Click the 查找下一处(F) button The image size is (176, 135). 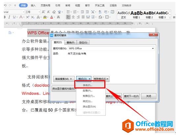(x=131, y=96)
